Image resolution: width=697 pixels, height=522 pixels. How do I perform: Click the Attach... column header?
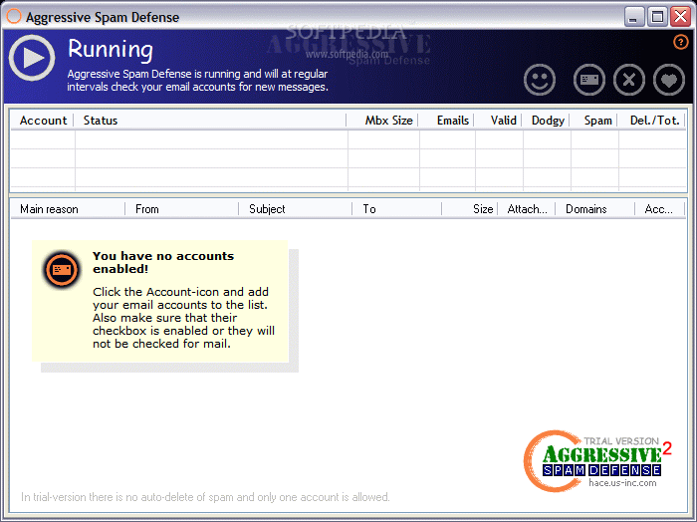click(x=527, y=209)
